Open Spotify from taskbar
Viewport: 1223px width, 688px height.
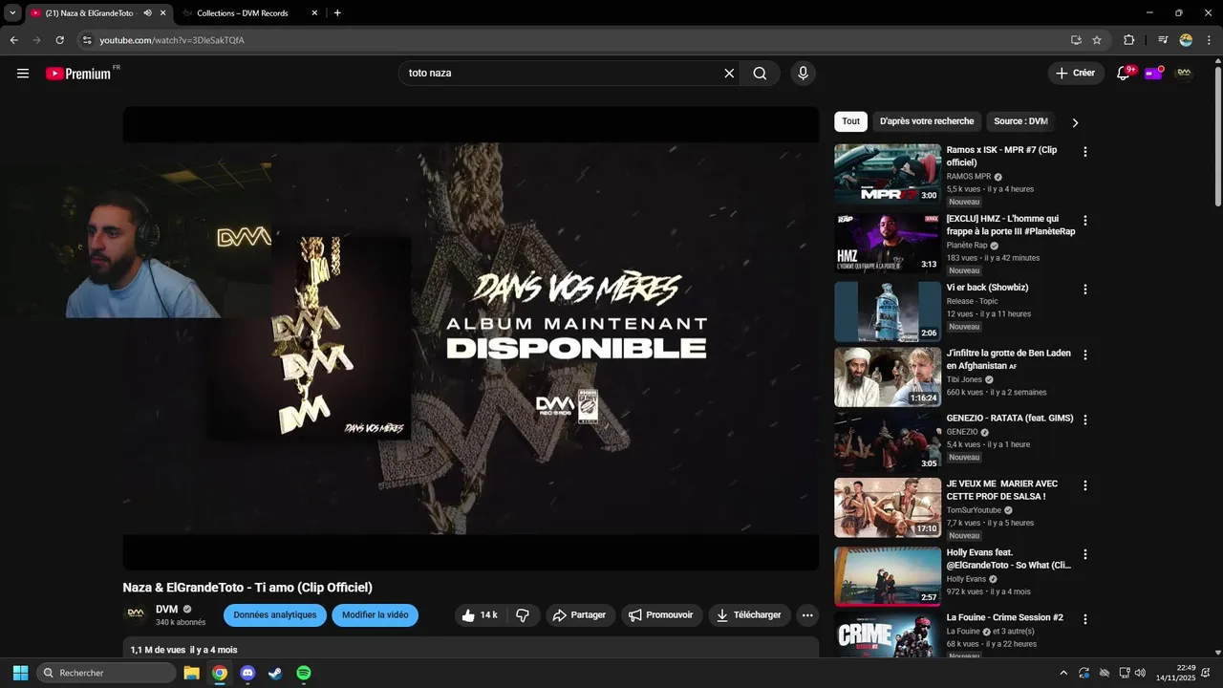pos(304,673)
